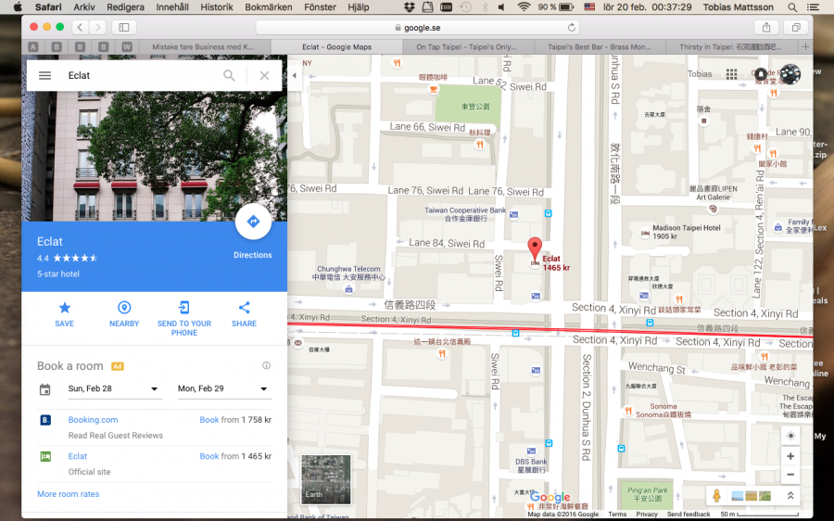834x521 pixels.
Task: Open the Mon, Feb 29 check-out dropdown
Action: (223, 389)
